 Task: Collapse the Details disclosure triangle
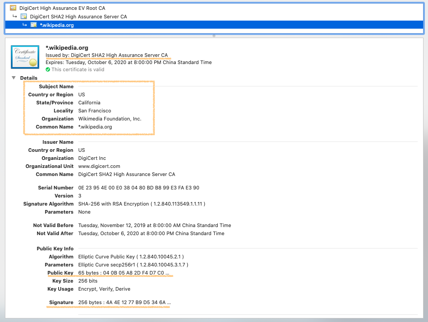tap(14, 78)
